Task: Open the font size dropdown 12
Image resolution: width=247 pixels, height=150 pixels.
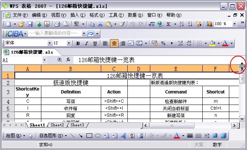Action: click(69, 43)
